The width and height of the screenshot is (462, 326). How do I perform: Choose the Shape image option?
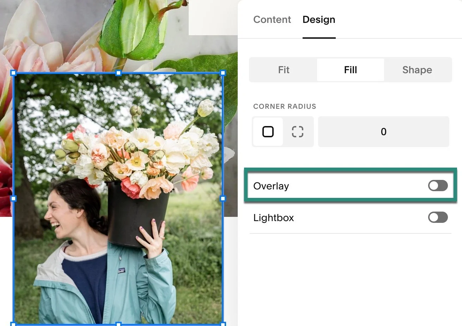417,70
